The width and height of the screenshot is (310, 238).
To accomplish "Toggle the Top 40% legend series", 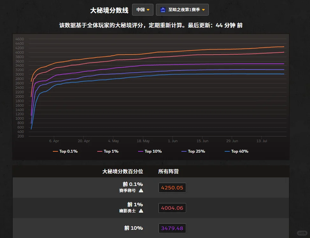I will pos(236,151).
